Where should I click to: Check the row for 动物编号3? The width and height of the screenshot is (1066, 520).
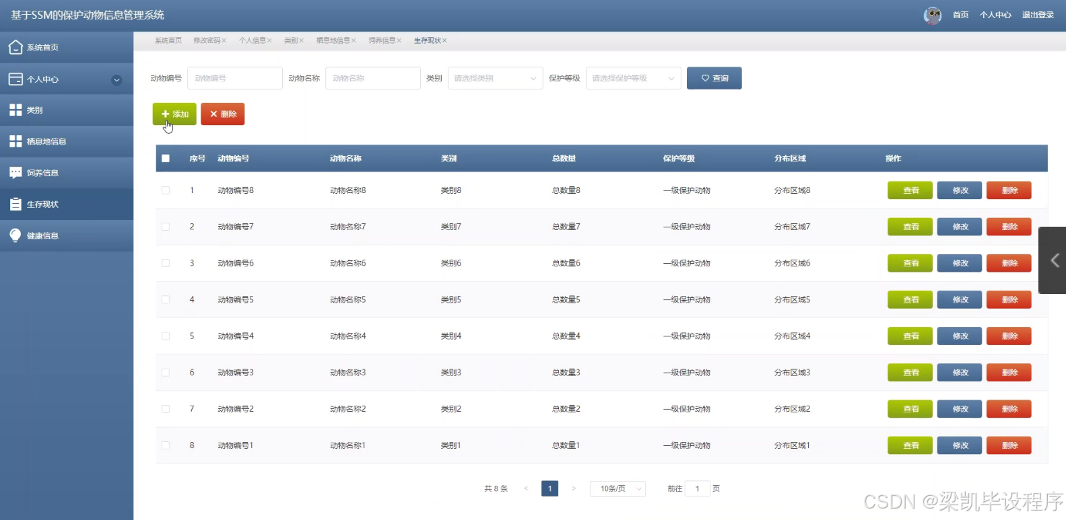[166, 372]
